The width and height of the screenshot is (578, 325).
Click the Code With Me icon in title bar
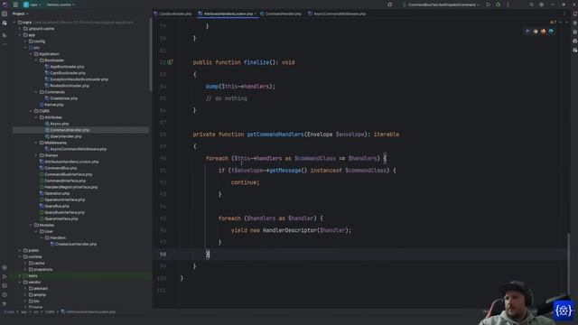coord(389,5)
